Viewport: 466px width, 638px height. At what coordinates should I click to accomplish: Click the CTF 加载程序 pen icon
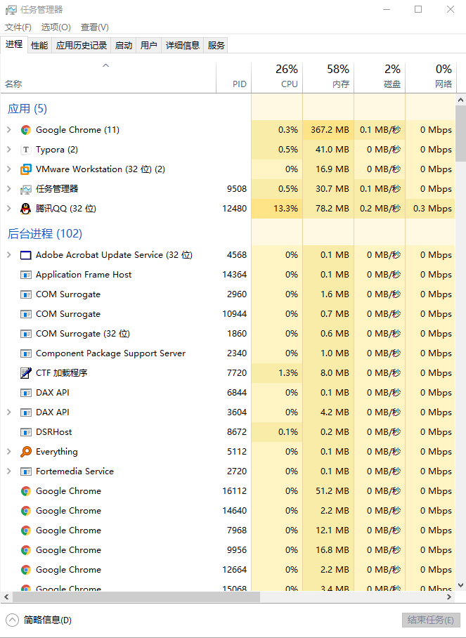[25, 373]
